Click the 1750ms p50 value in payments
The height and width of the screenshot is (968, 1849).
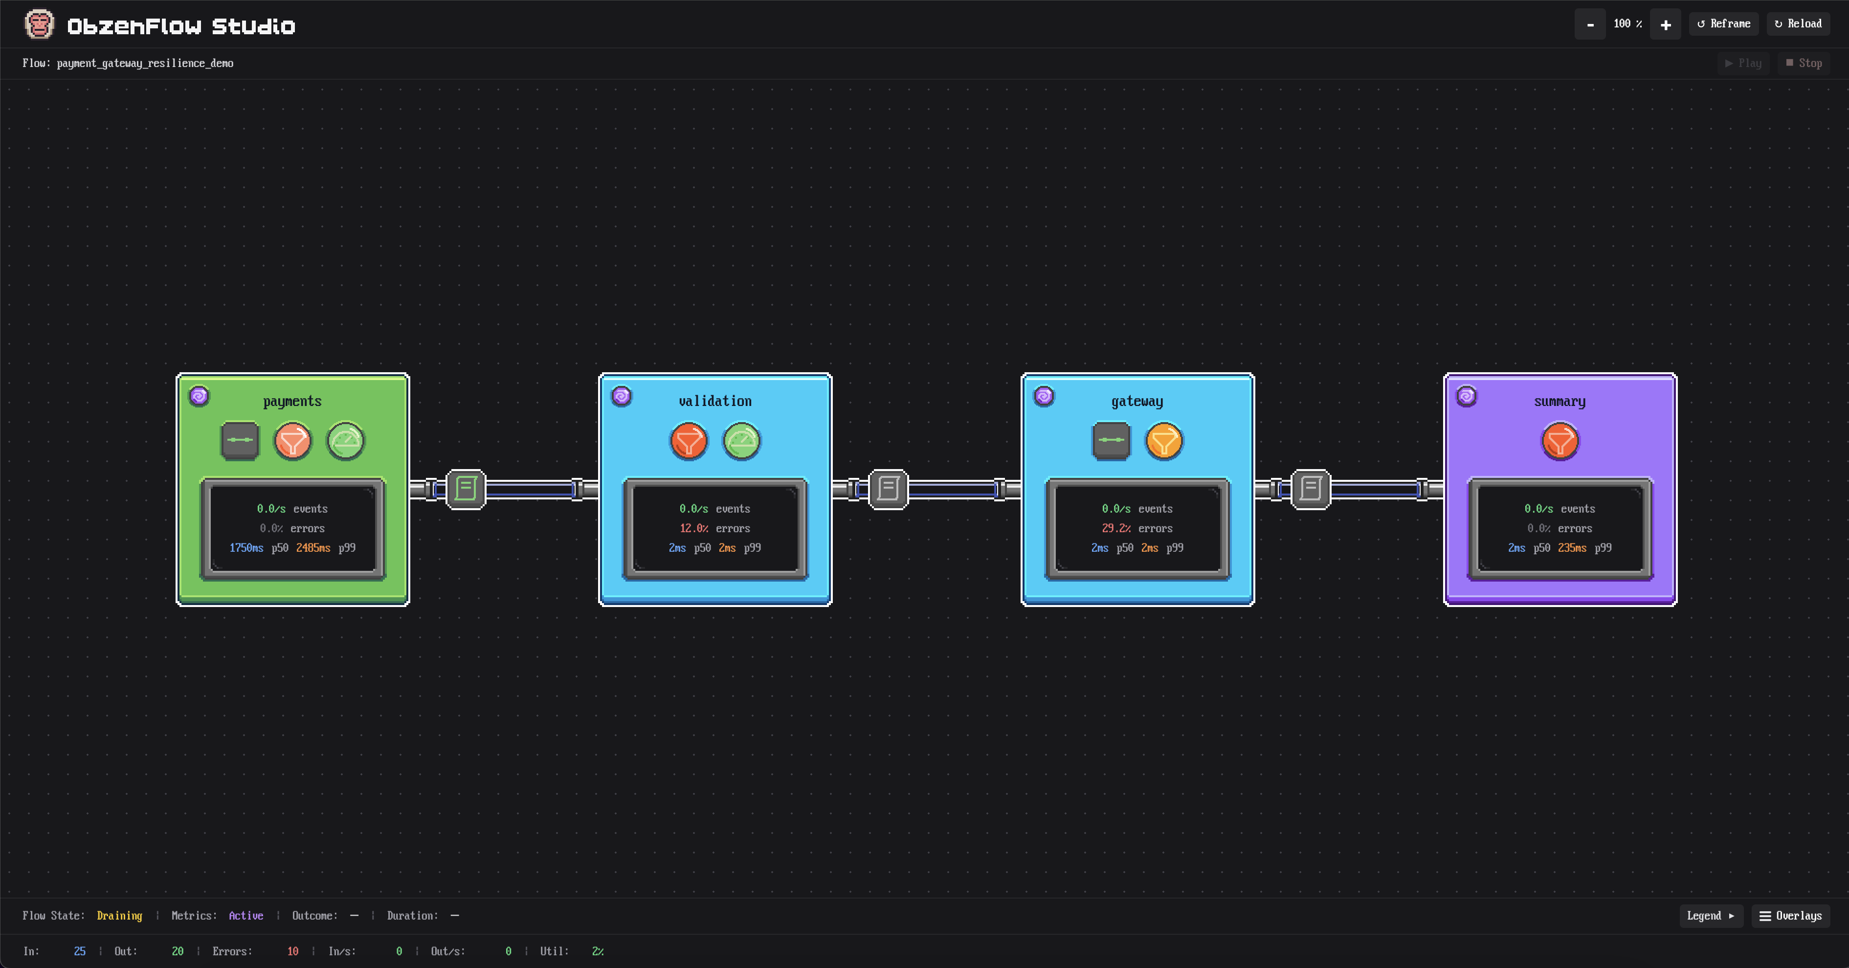tap(246, 548)
